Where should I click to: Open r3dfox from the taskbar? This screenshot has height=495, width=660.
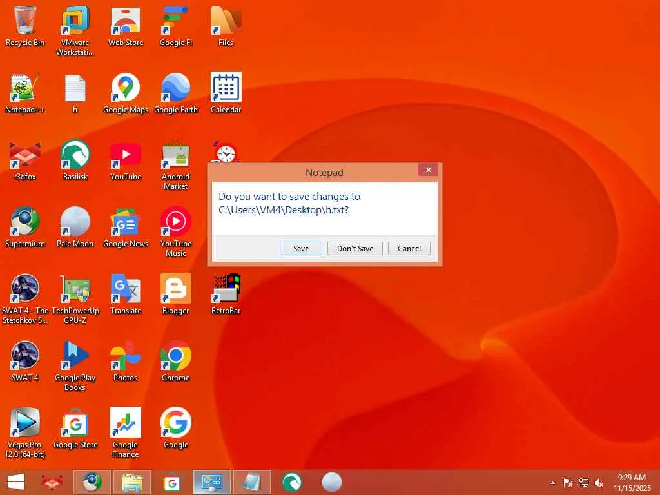(x=52, y=482)
